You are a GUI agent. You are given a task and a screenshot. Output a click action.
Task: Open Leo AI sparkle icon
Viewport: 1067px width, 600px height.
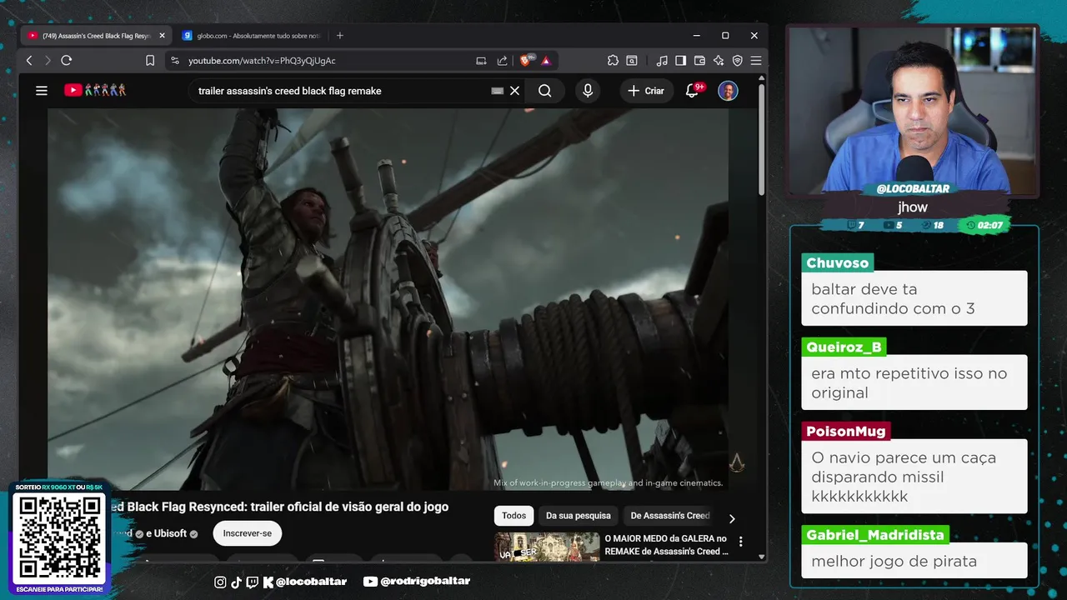(719, 60)
